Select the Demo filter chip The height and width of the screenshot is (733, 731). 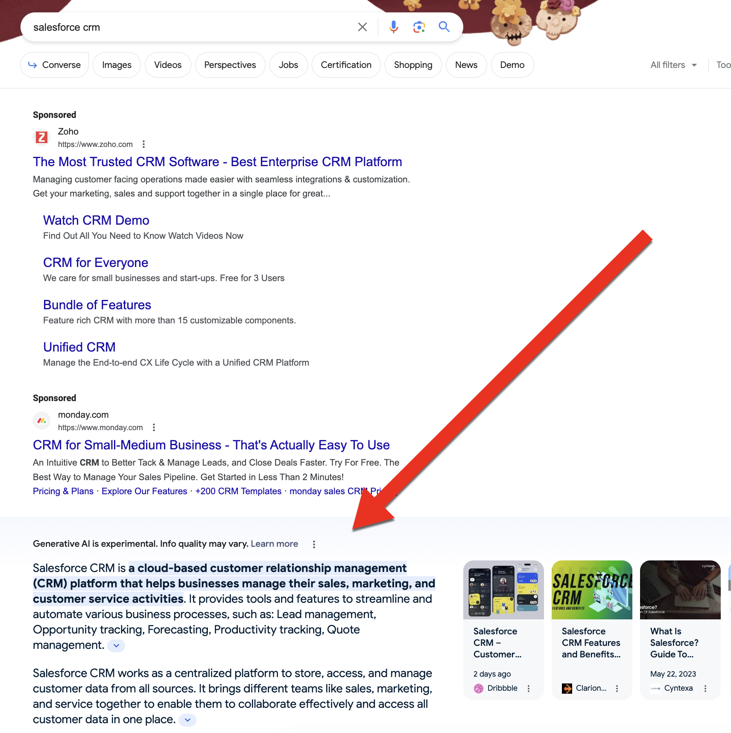click(512, 65)
